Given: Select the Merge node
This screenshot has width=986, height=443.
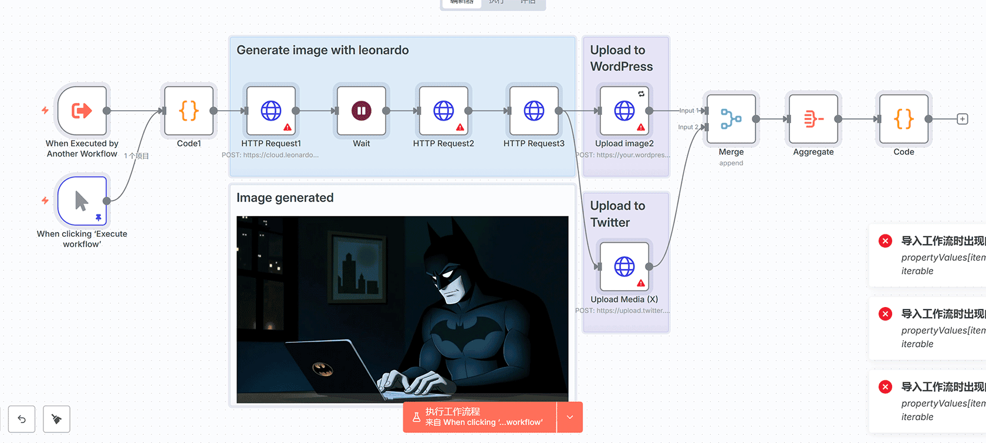Looking at the screenshot, I should 731,119.
